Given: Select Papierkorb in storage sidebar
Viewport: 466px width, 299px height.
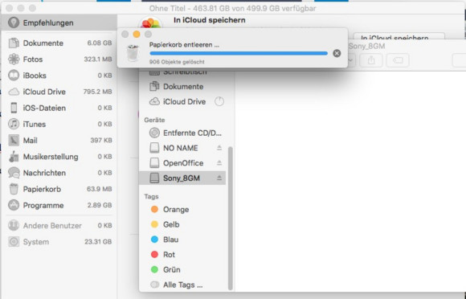Looking at the screenshot, I should coord(59,189).
